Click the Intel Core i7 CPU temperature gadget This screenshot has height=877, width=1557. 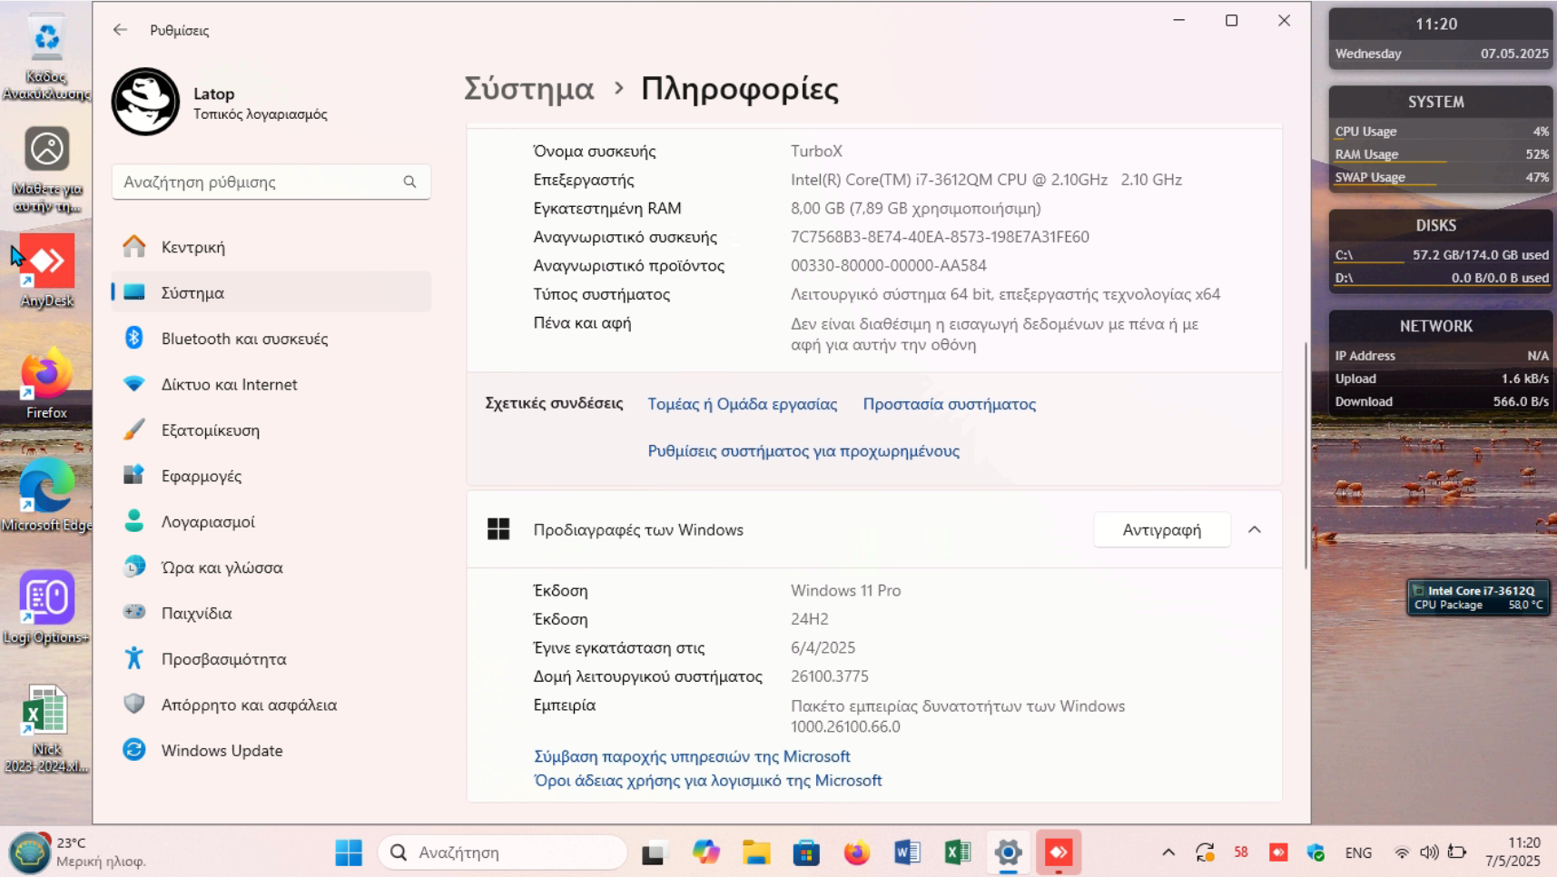point(1477,597)
